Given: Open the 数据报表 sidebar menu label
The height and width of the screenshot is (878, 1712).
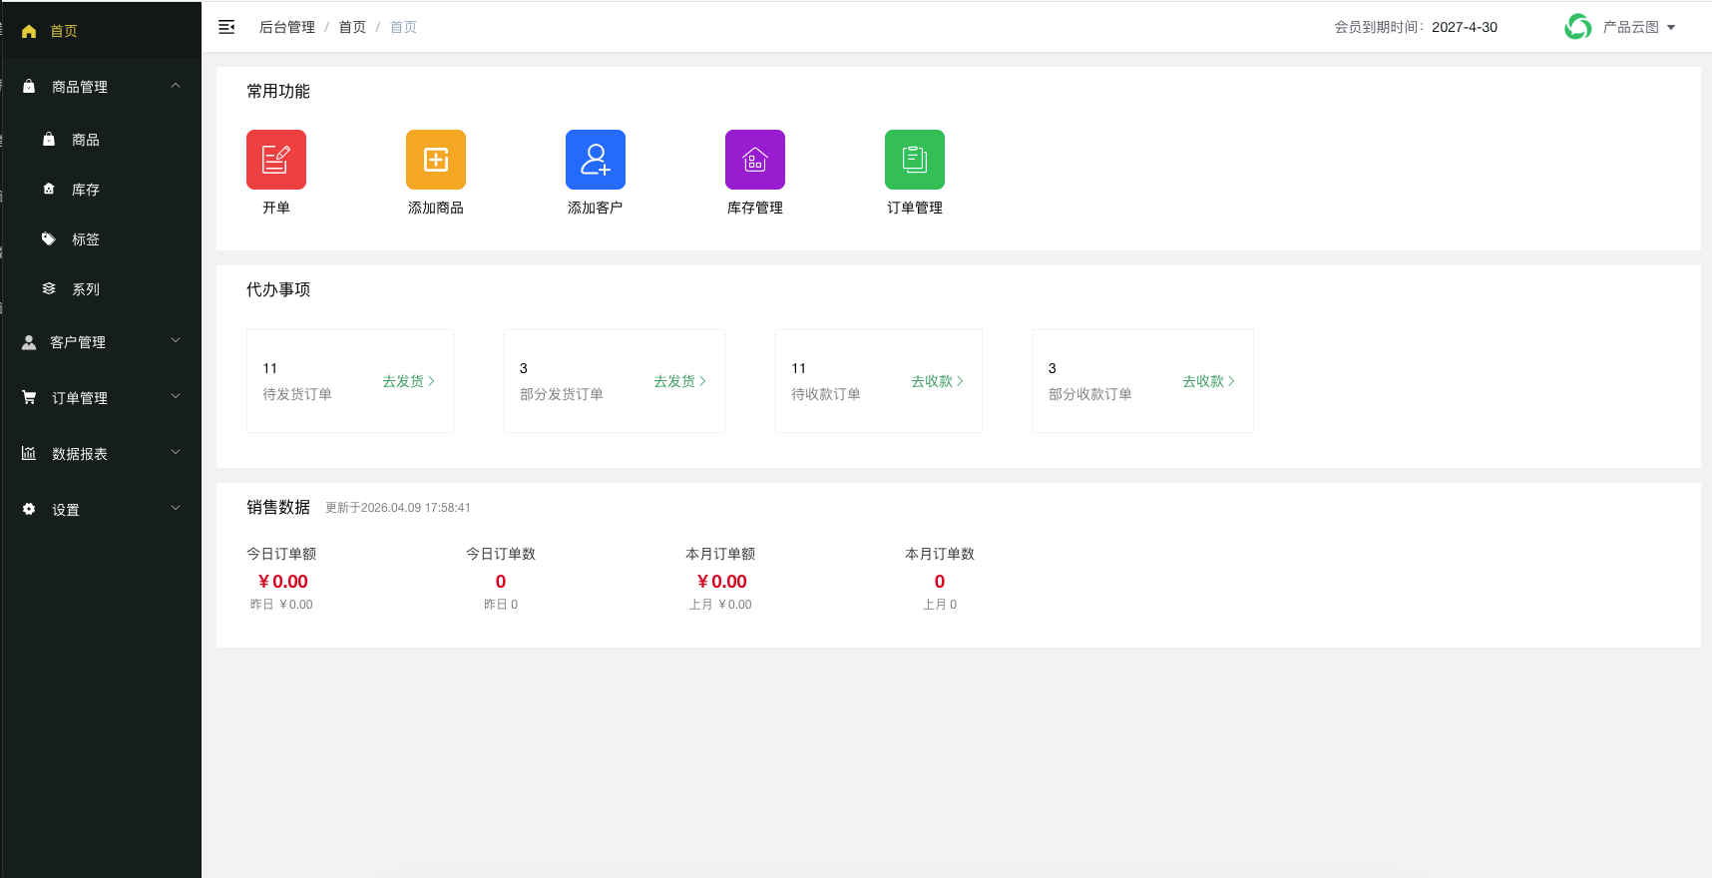Looking at the screenshot, I should click(x=80, y=454).
